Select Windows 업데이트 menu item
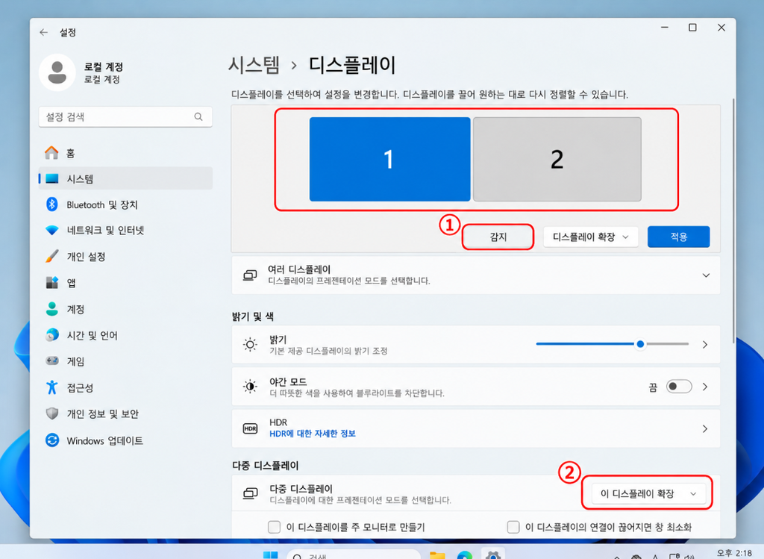This screenshot has width=764, height=559. pyautogui.click(x=125, y=440)
